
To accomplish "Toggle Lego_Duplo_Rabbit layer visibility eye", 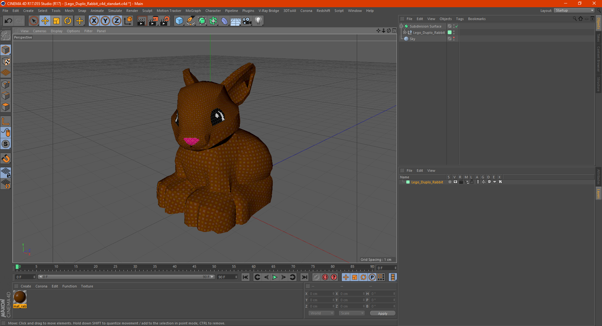I will click(455, 182).
